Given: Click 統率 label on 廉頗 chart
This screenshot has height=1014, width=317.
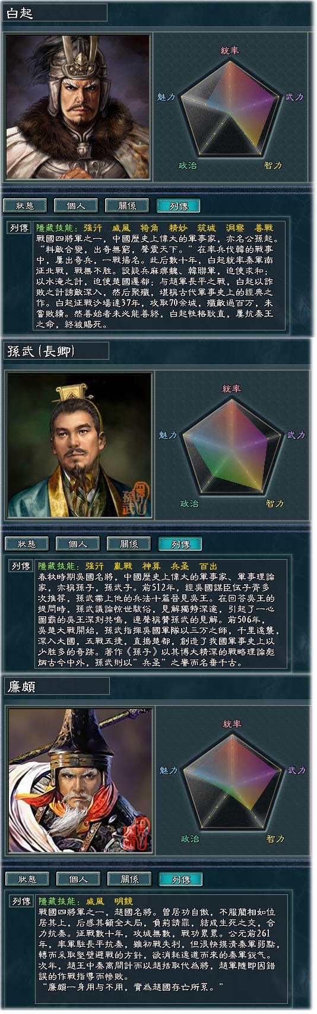Looking at the screenshot, I should (x=232, y=724).
